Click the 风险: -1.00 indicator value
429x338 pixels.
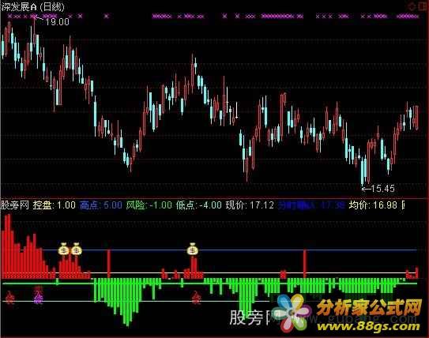click(x=149, y=205)
